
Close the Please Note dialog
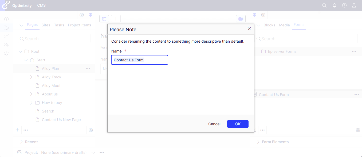[x=249, y=29]
